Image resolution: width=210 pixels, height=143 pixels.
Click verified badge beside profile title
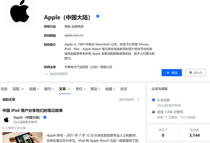[x=98, y=16]
